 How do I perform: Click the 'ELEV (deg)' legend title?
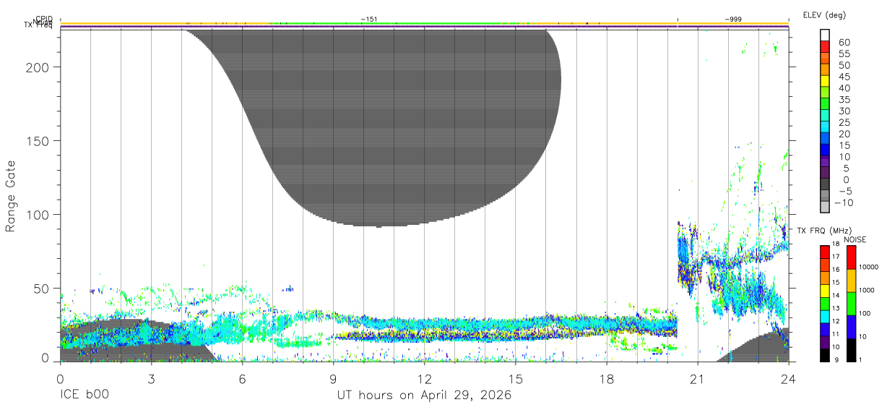click(824, 15)
